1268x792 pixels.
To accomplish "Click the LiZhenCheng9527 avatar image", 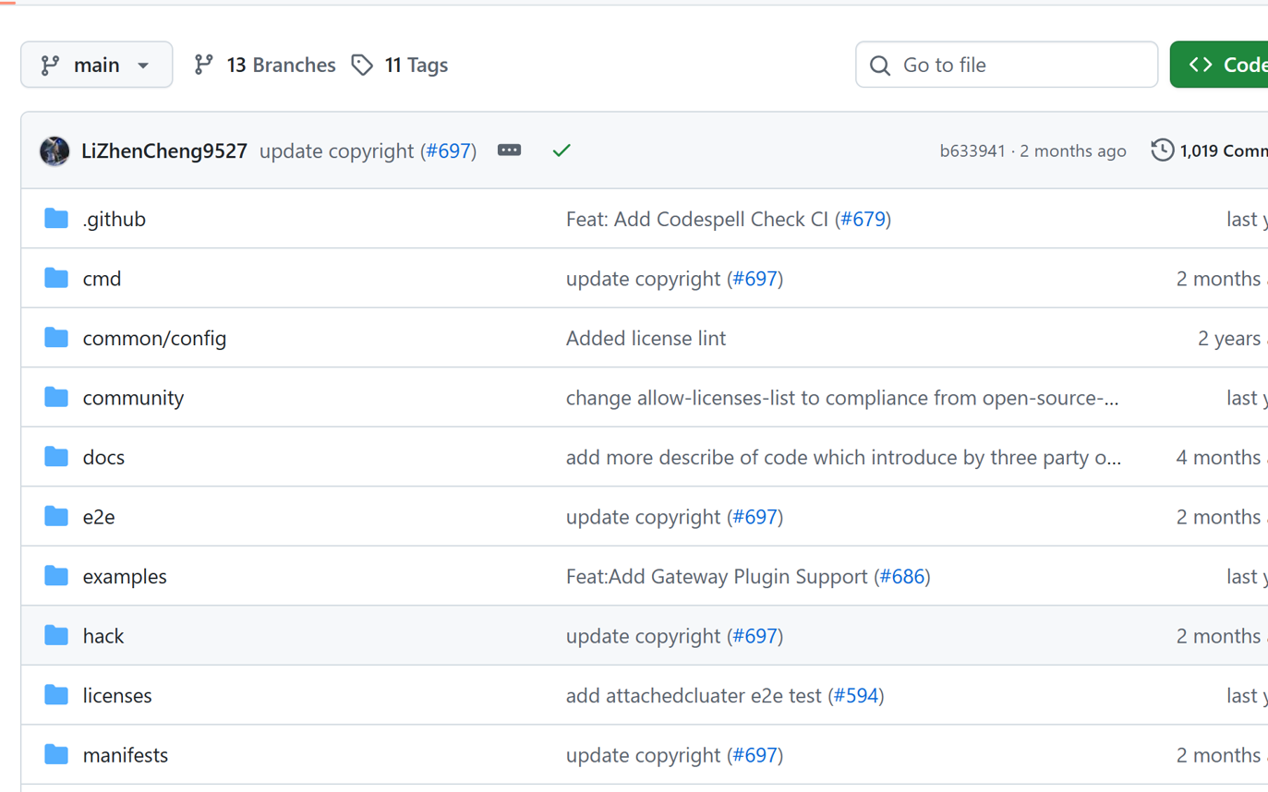I will click(54, 150).
